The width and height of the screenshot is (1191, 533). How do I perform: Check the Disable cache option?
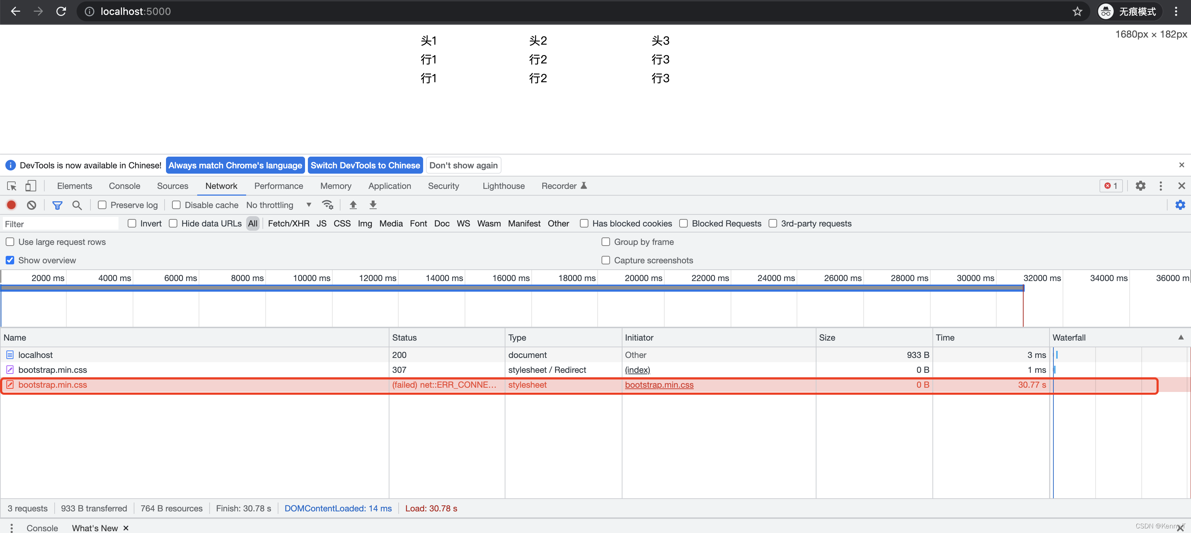[x=176, y=204]
